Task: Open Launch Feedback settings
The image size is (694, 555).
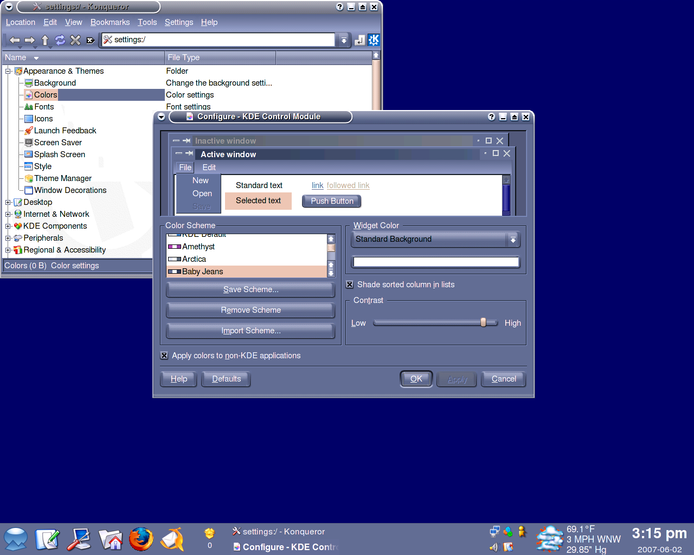Action: tap(65, 131)
